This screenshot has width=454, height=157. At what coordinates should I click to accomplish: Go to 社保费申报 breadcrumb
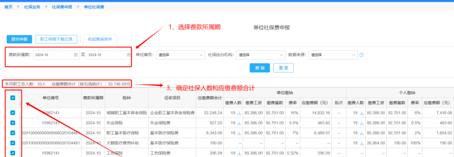click(62, 7)
